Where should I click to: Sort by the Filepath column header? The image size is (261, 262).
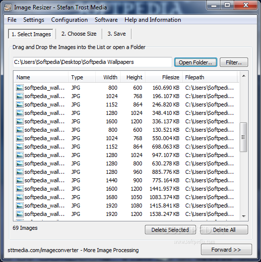(210, 77)
